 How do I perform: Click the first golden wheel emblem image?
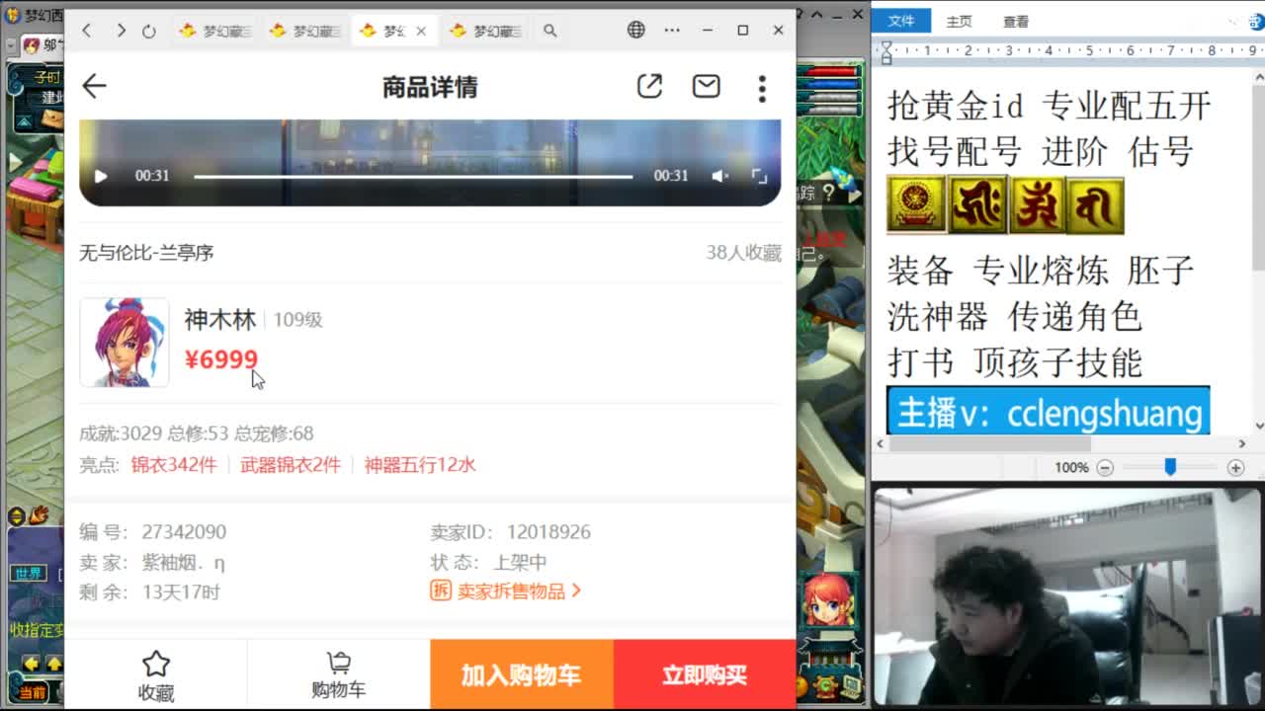point(917,205)
